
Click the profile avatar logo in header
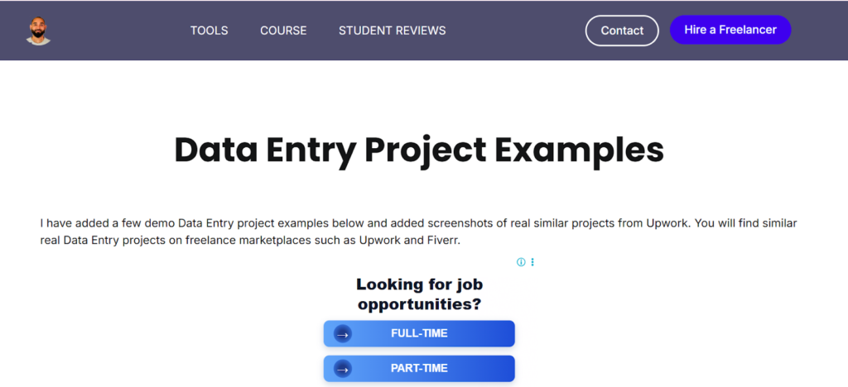coord(38,31)
